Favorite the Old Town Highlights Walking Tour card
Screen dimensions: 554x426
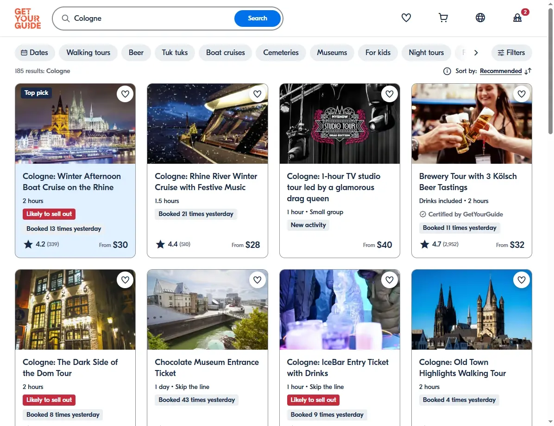click(522, 280)
